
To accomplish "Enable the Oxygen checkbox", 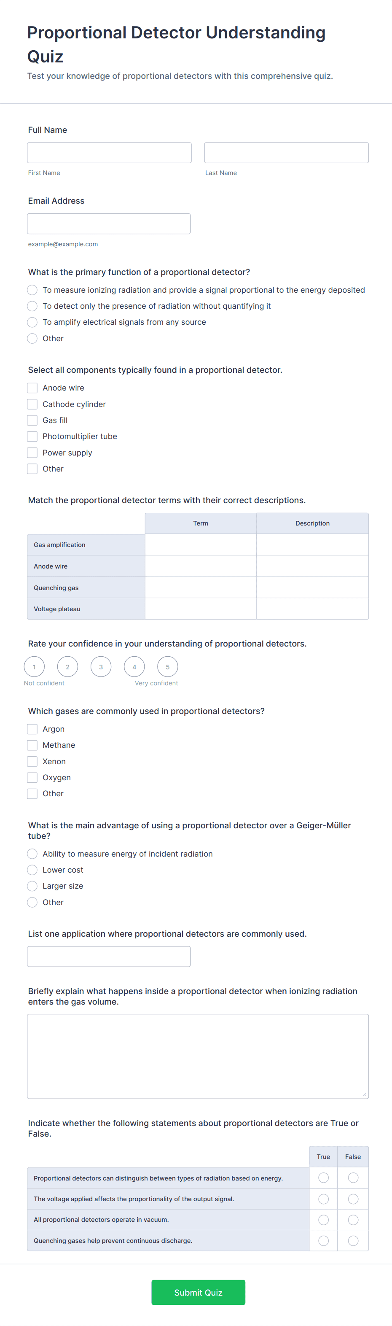I will 32,777.
